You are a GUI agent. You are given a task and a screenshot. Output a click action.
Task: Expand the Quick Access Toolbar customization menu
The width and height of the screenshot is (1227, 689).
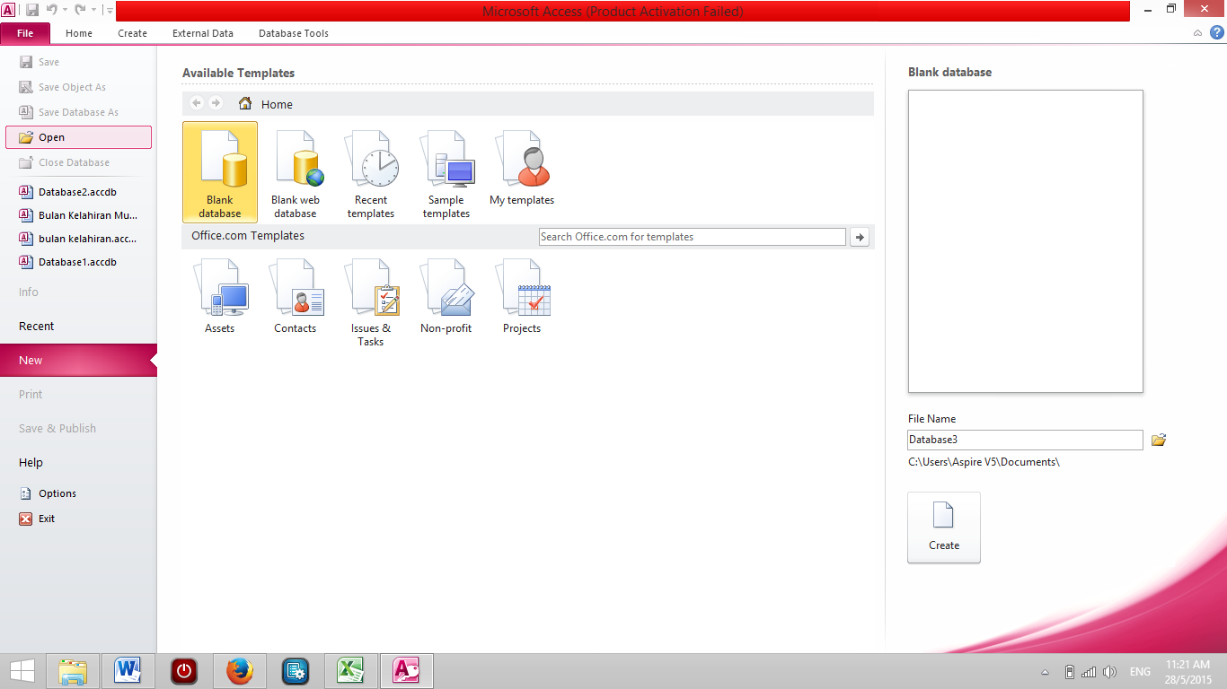[109, 11]
